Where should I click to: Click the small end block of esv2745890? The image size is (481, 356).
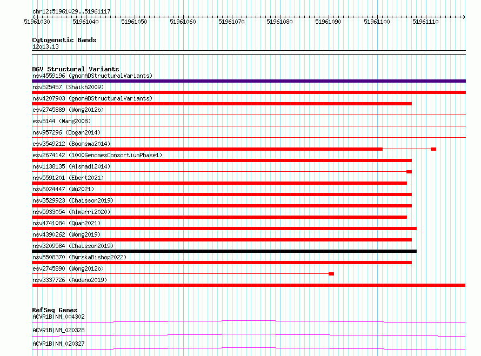coord(331,274)
